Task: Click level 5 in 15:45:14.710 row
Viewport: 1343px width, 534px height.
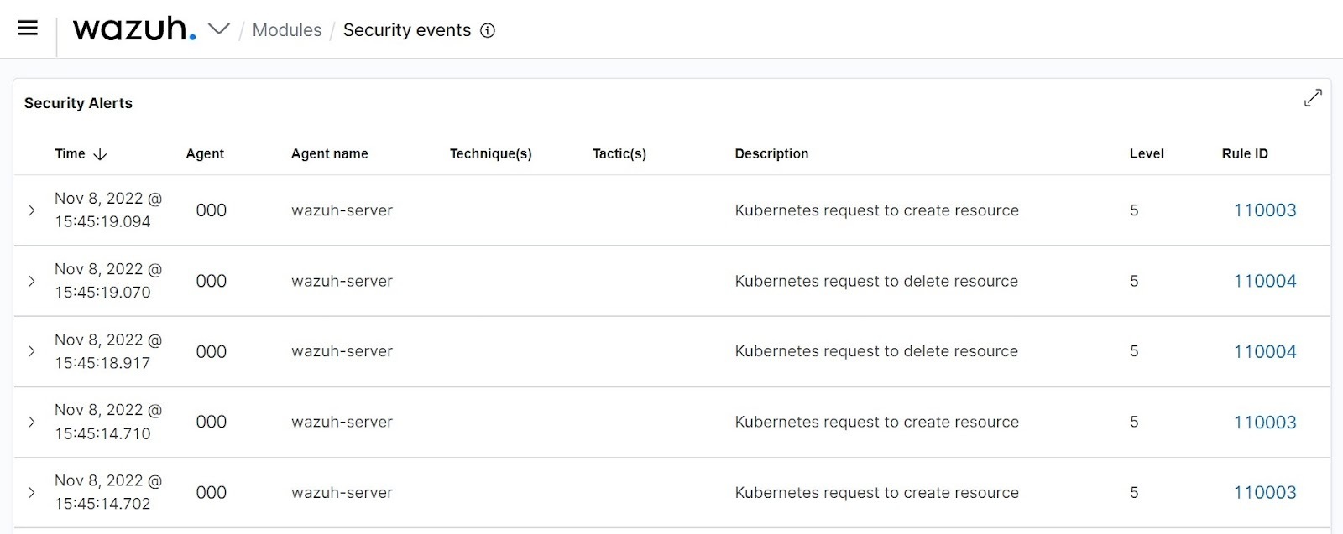Action: click(1134, 422)
